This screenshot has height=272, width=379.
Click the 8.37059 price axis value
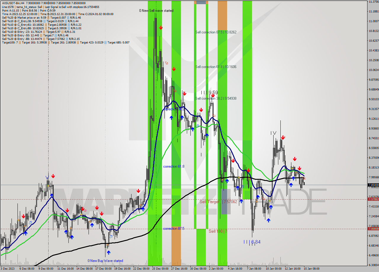[x=374, y=158]
